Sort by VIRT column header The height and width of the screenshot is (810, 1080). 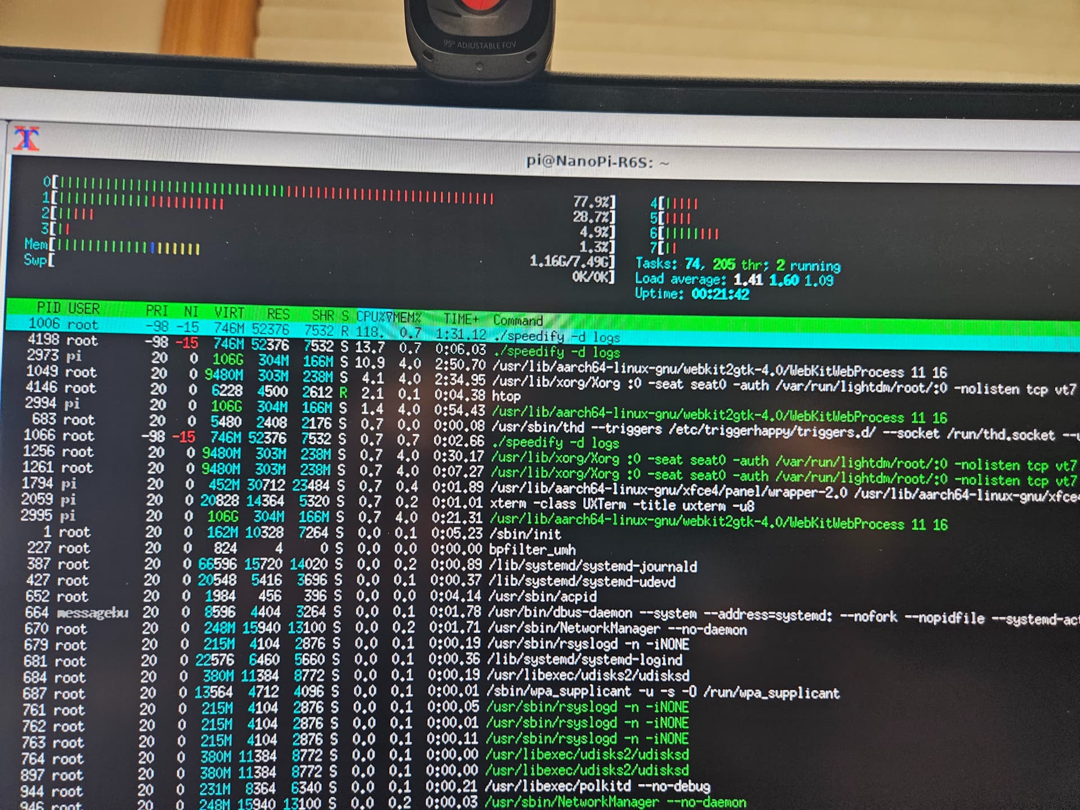pyautogui.click(x=229, y=312)
